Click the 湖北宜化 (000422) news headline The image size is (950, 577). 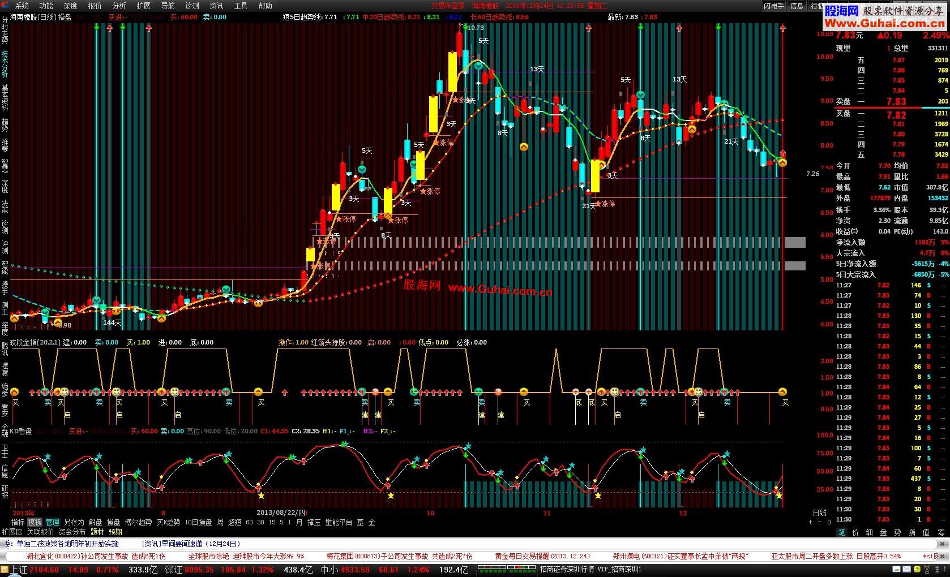(96, 557)
